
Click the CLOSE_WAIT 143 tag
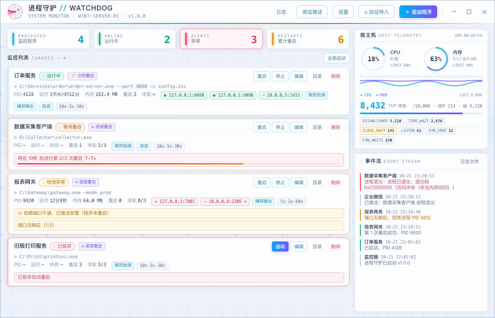(x=378, y=131)
